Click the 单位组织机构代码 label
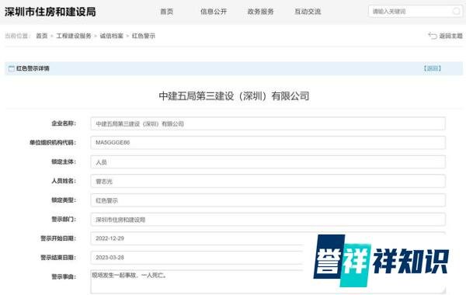466x295 pixels. [53, 143]
